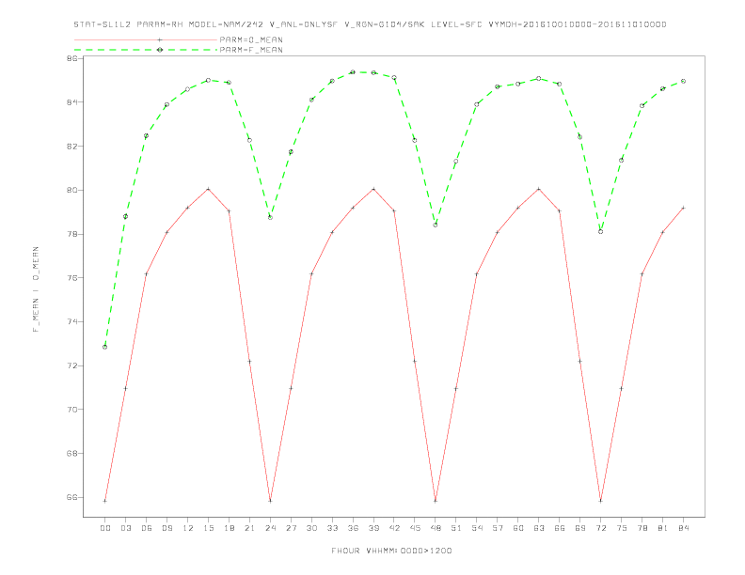Click the x-axis tick label 30
Screen dimensions: 745x575
click(x=311, y=528)
